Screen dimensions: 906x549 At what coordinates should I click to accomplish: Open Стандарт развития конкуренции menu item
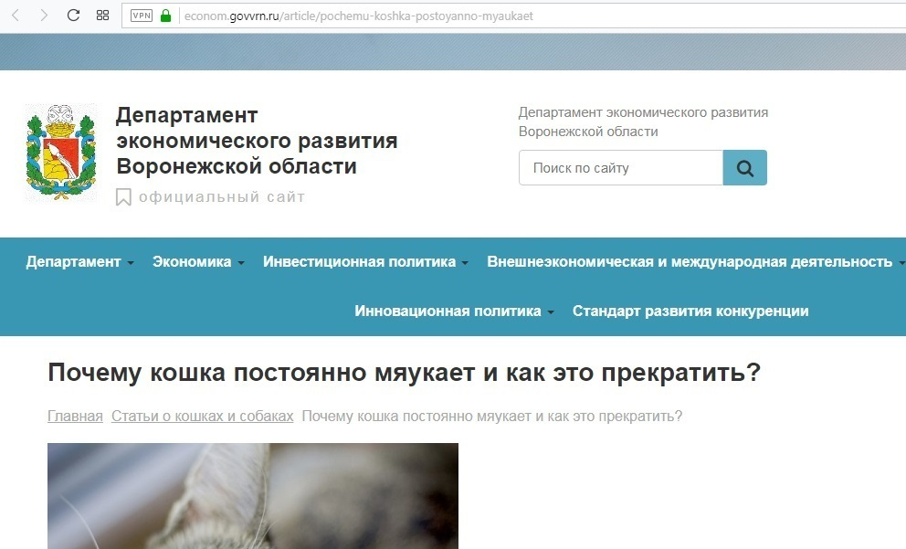[690, 311]
